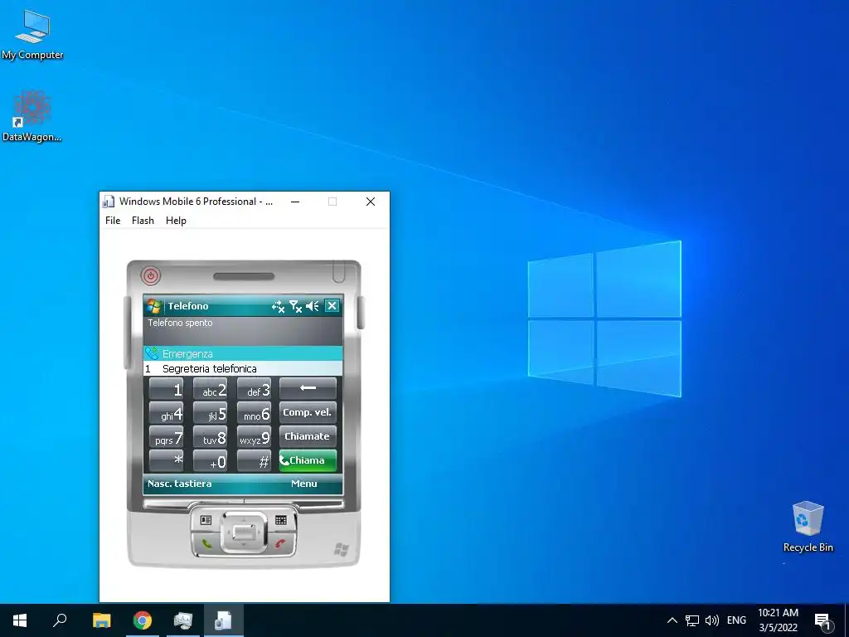This screenshot has height=637, width=849.
Task: Click the green hardware call key
Action: 206,543
